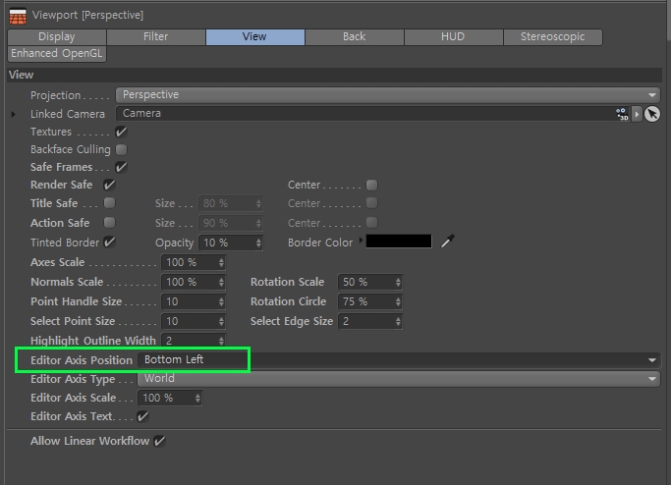Click the black Border Color swatch

click(x=399, y=241)
